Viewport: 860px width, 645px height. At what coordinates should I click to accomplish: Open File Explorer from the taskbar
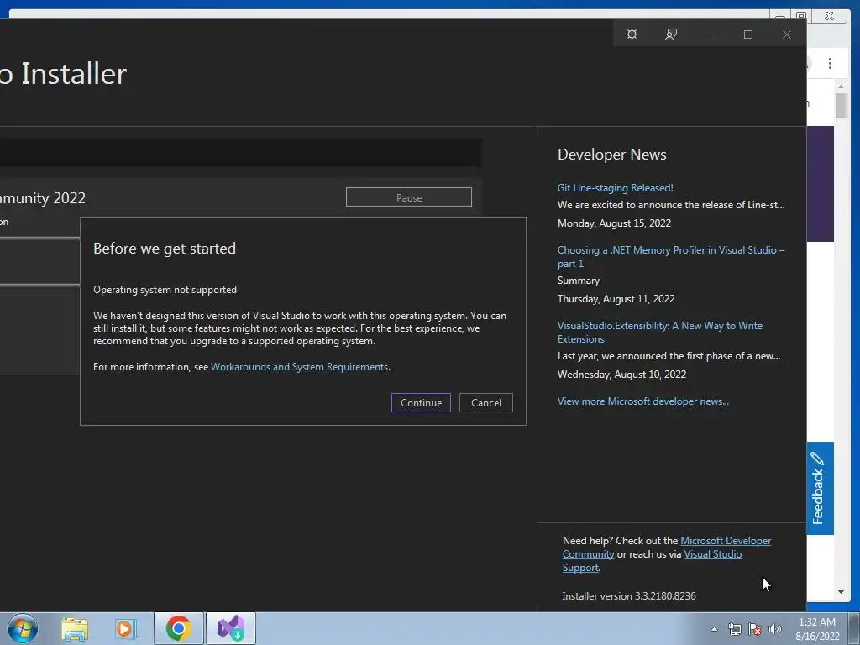pos(75,628)
